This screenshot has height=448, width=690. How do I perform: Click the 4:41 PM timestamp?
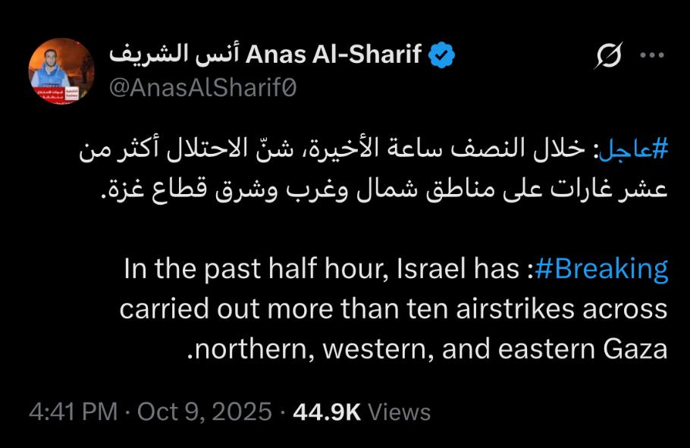point(73,412)
